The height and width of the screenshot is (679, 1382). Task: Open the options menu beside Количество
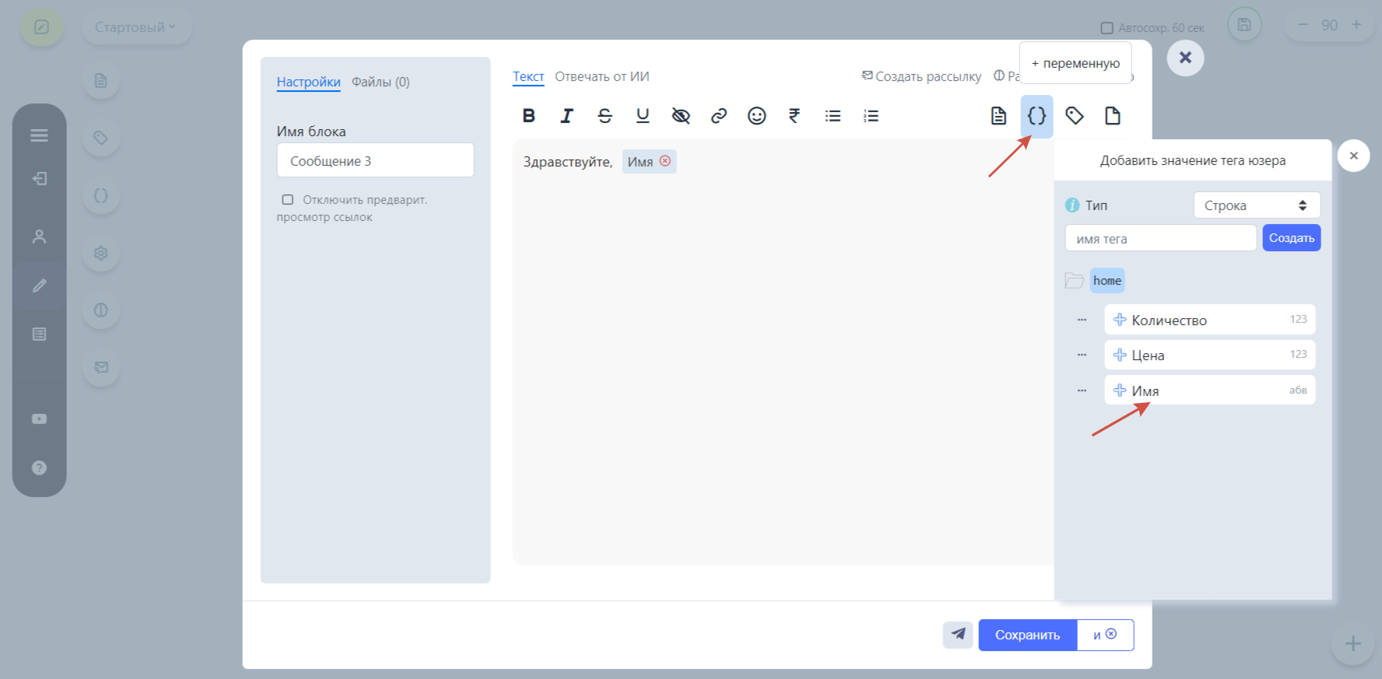point(1082,320)
